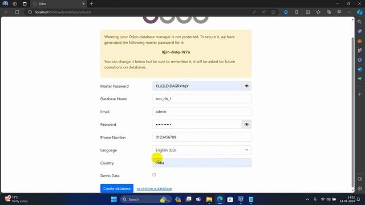Open the sidebar Outlook icon
This screenshot has width=365, height=205.
pyautogui.click(x=360, y=69)
